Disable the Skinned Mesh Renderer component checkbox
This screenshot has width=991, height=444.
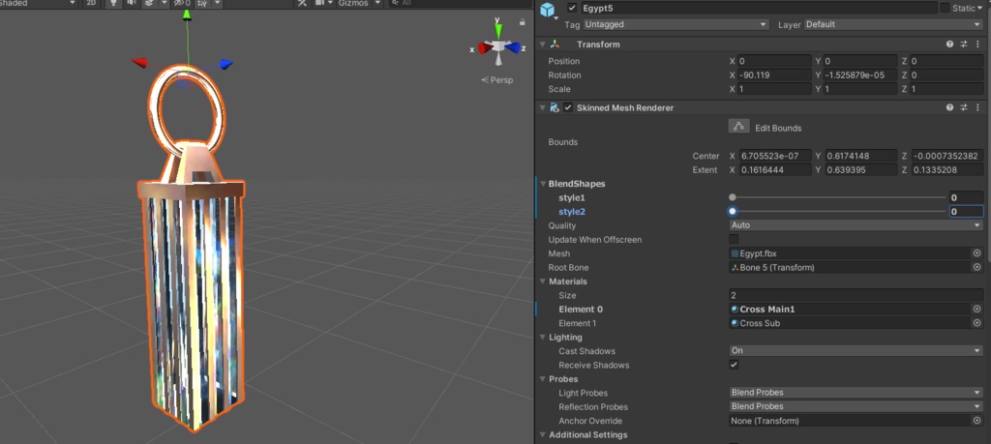pos(568,108)
